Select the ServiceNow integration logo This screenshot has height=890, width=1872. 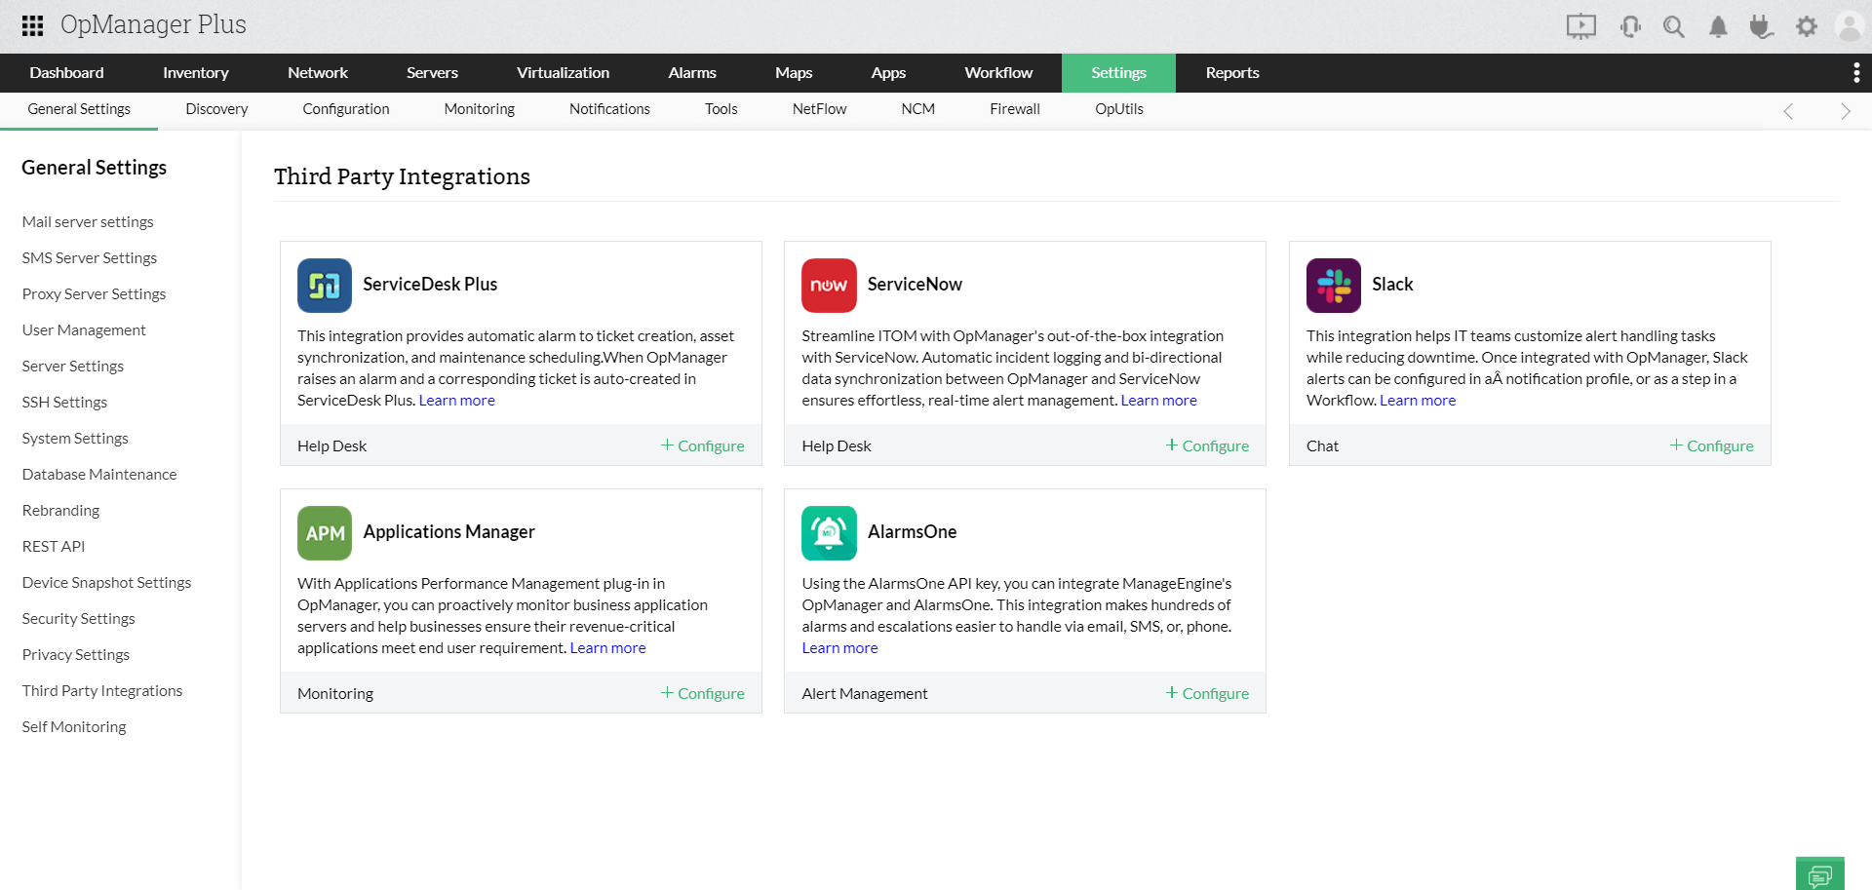(x=828, y=285)
